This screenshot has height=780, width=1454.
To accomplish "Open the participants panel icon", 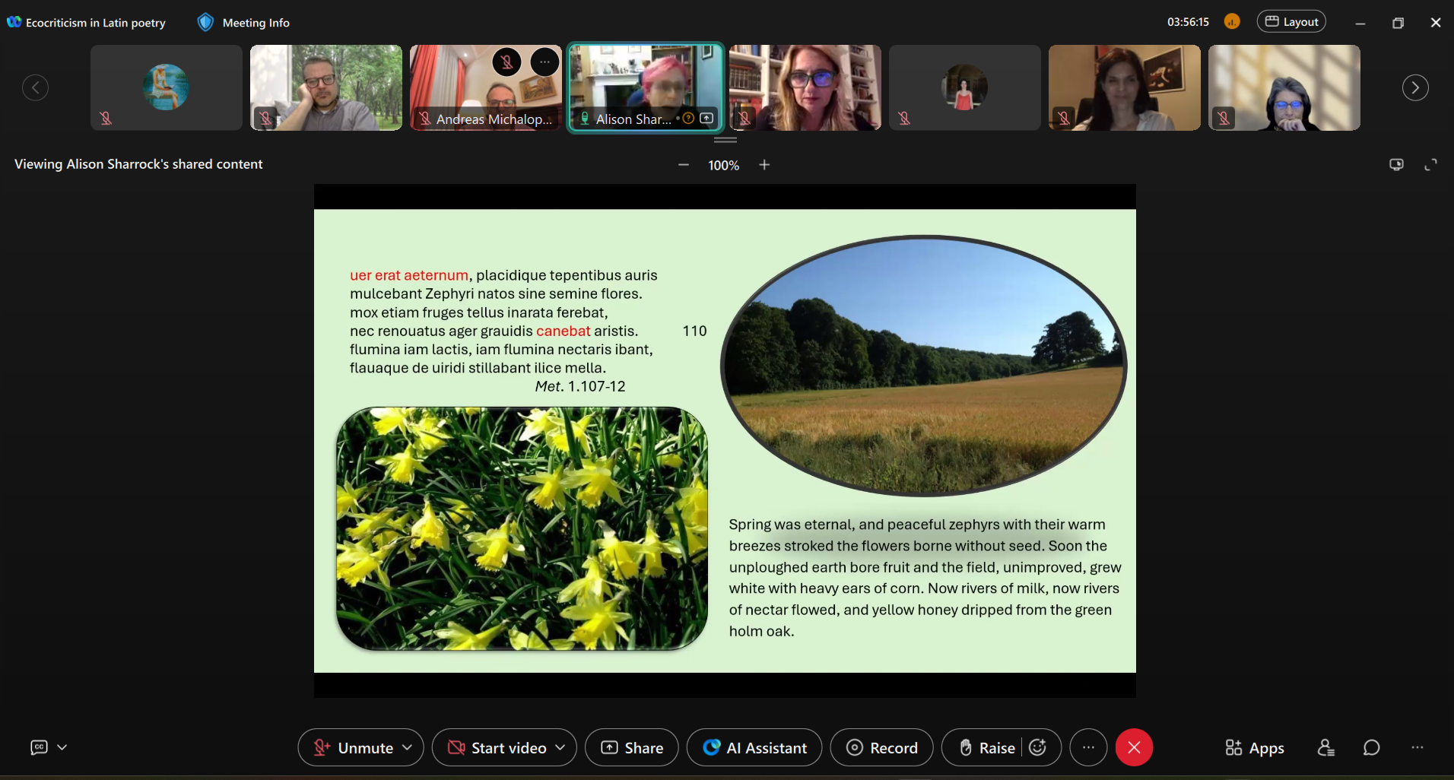I will (1326, 748).
